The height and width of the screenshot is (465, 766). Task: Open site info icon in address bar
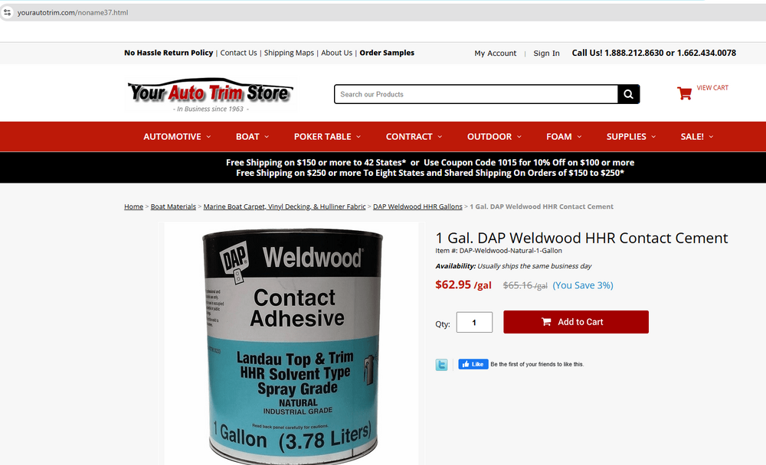pyautogui.click(x=8, y=12)
